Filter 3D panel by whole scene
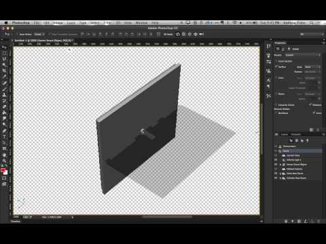The width and height of the screenshot is (326, 244). pyautogui.click(x=291, y=140)
